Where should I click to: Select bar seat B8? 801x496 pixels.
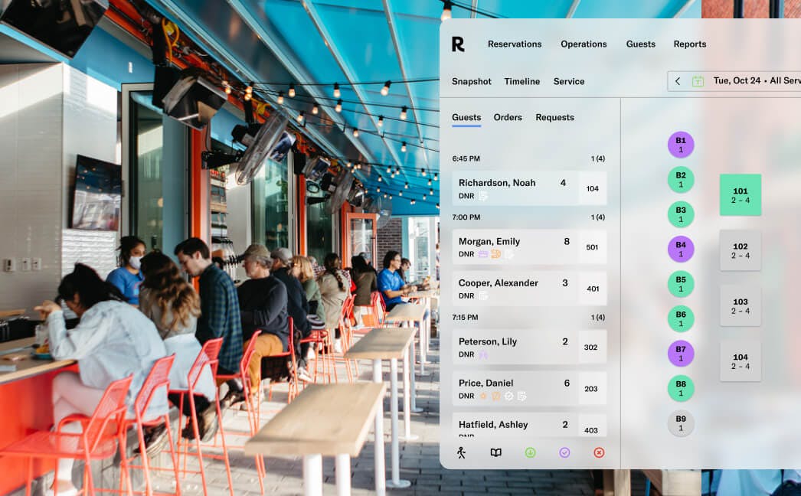point(681,388)
